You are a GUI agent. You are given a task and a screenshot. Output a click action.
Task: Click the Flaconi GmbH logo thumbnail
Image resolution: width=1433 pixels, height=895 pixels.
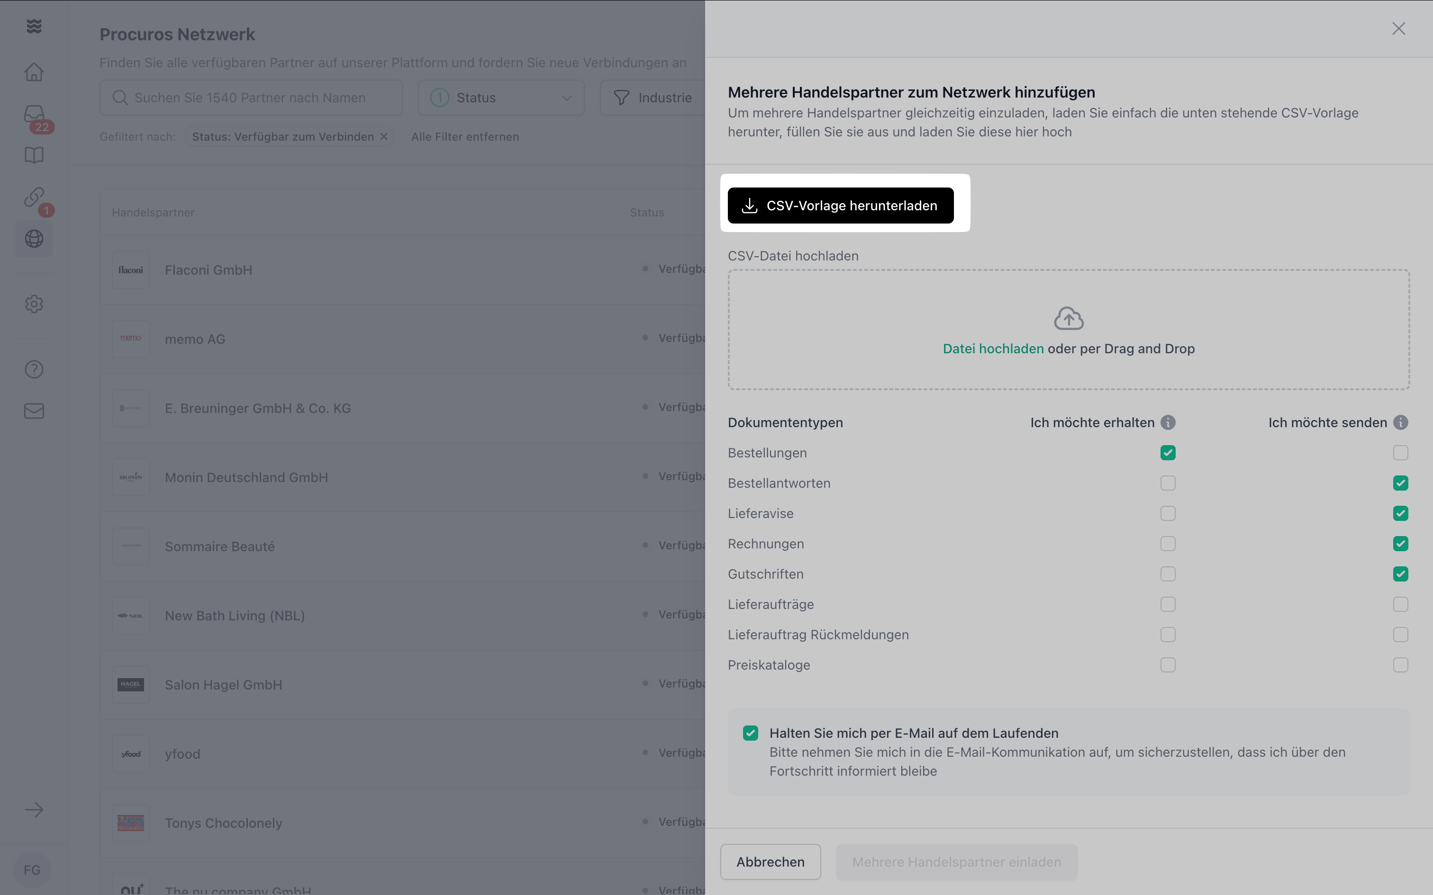click(x=131, y=270)
